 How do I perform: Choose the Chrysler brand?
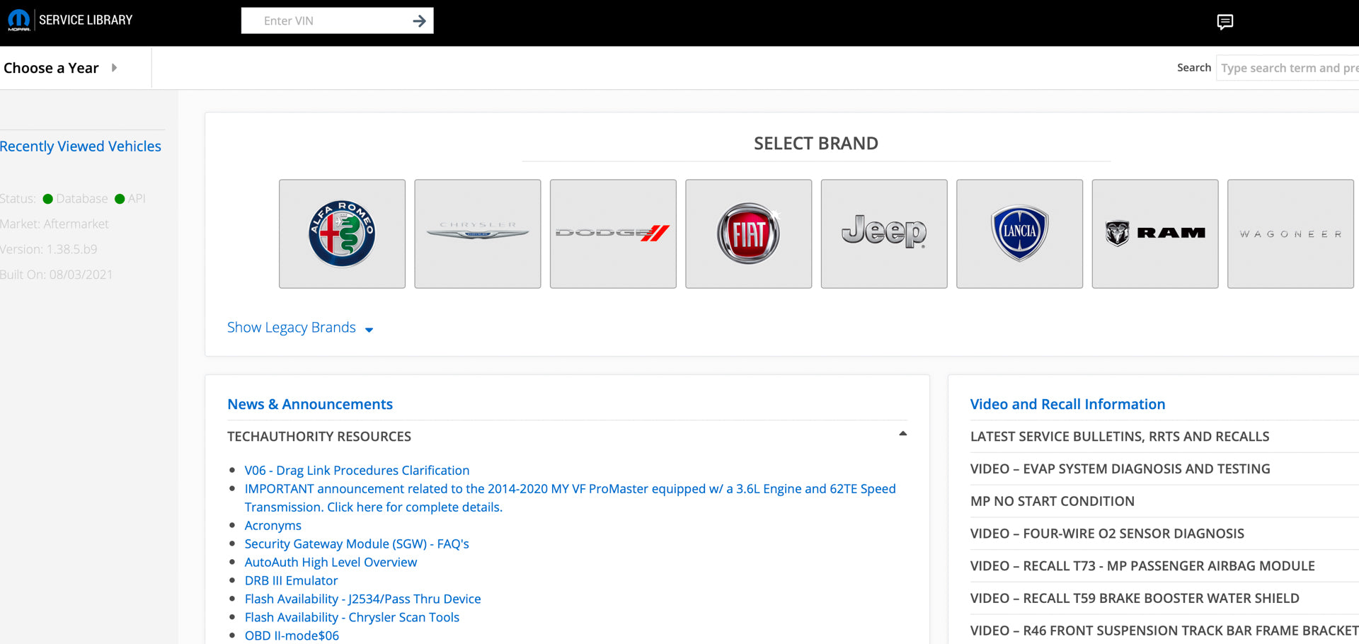[477, 234]
